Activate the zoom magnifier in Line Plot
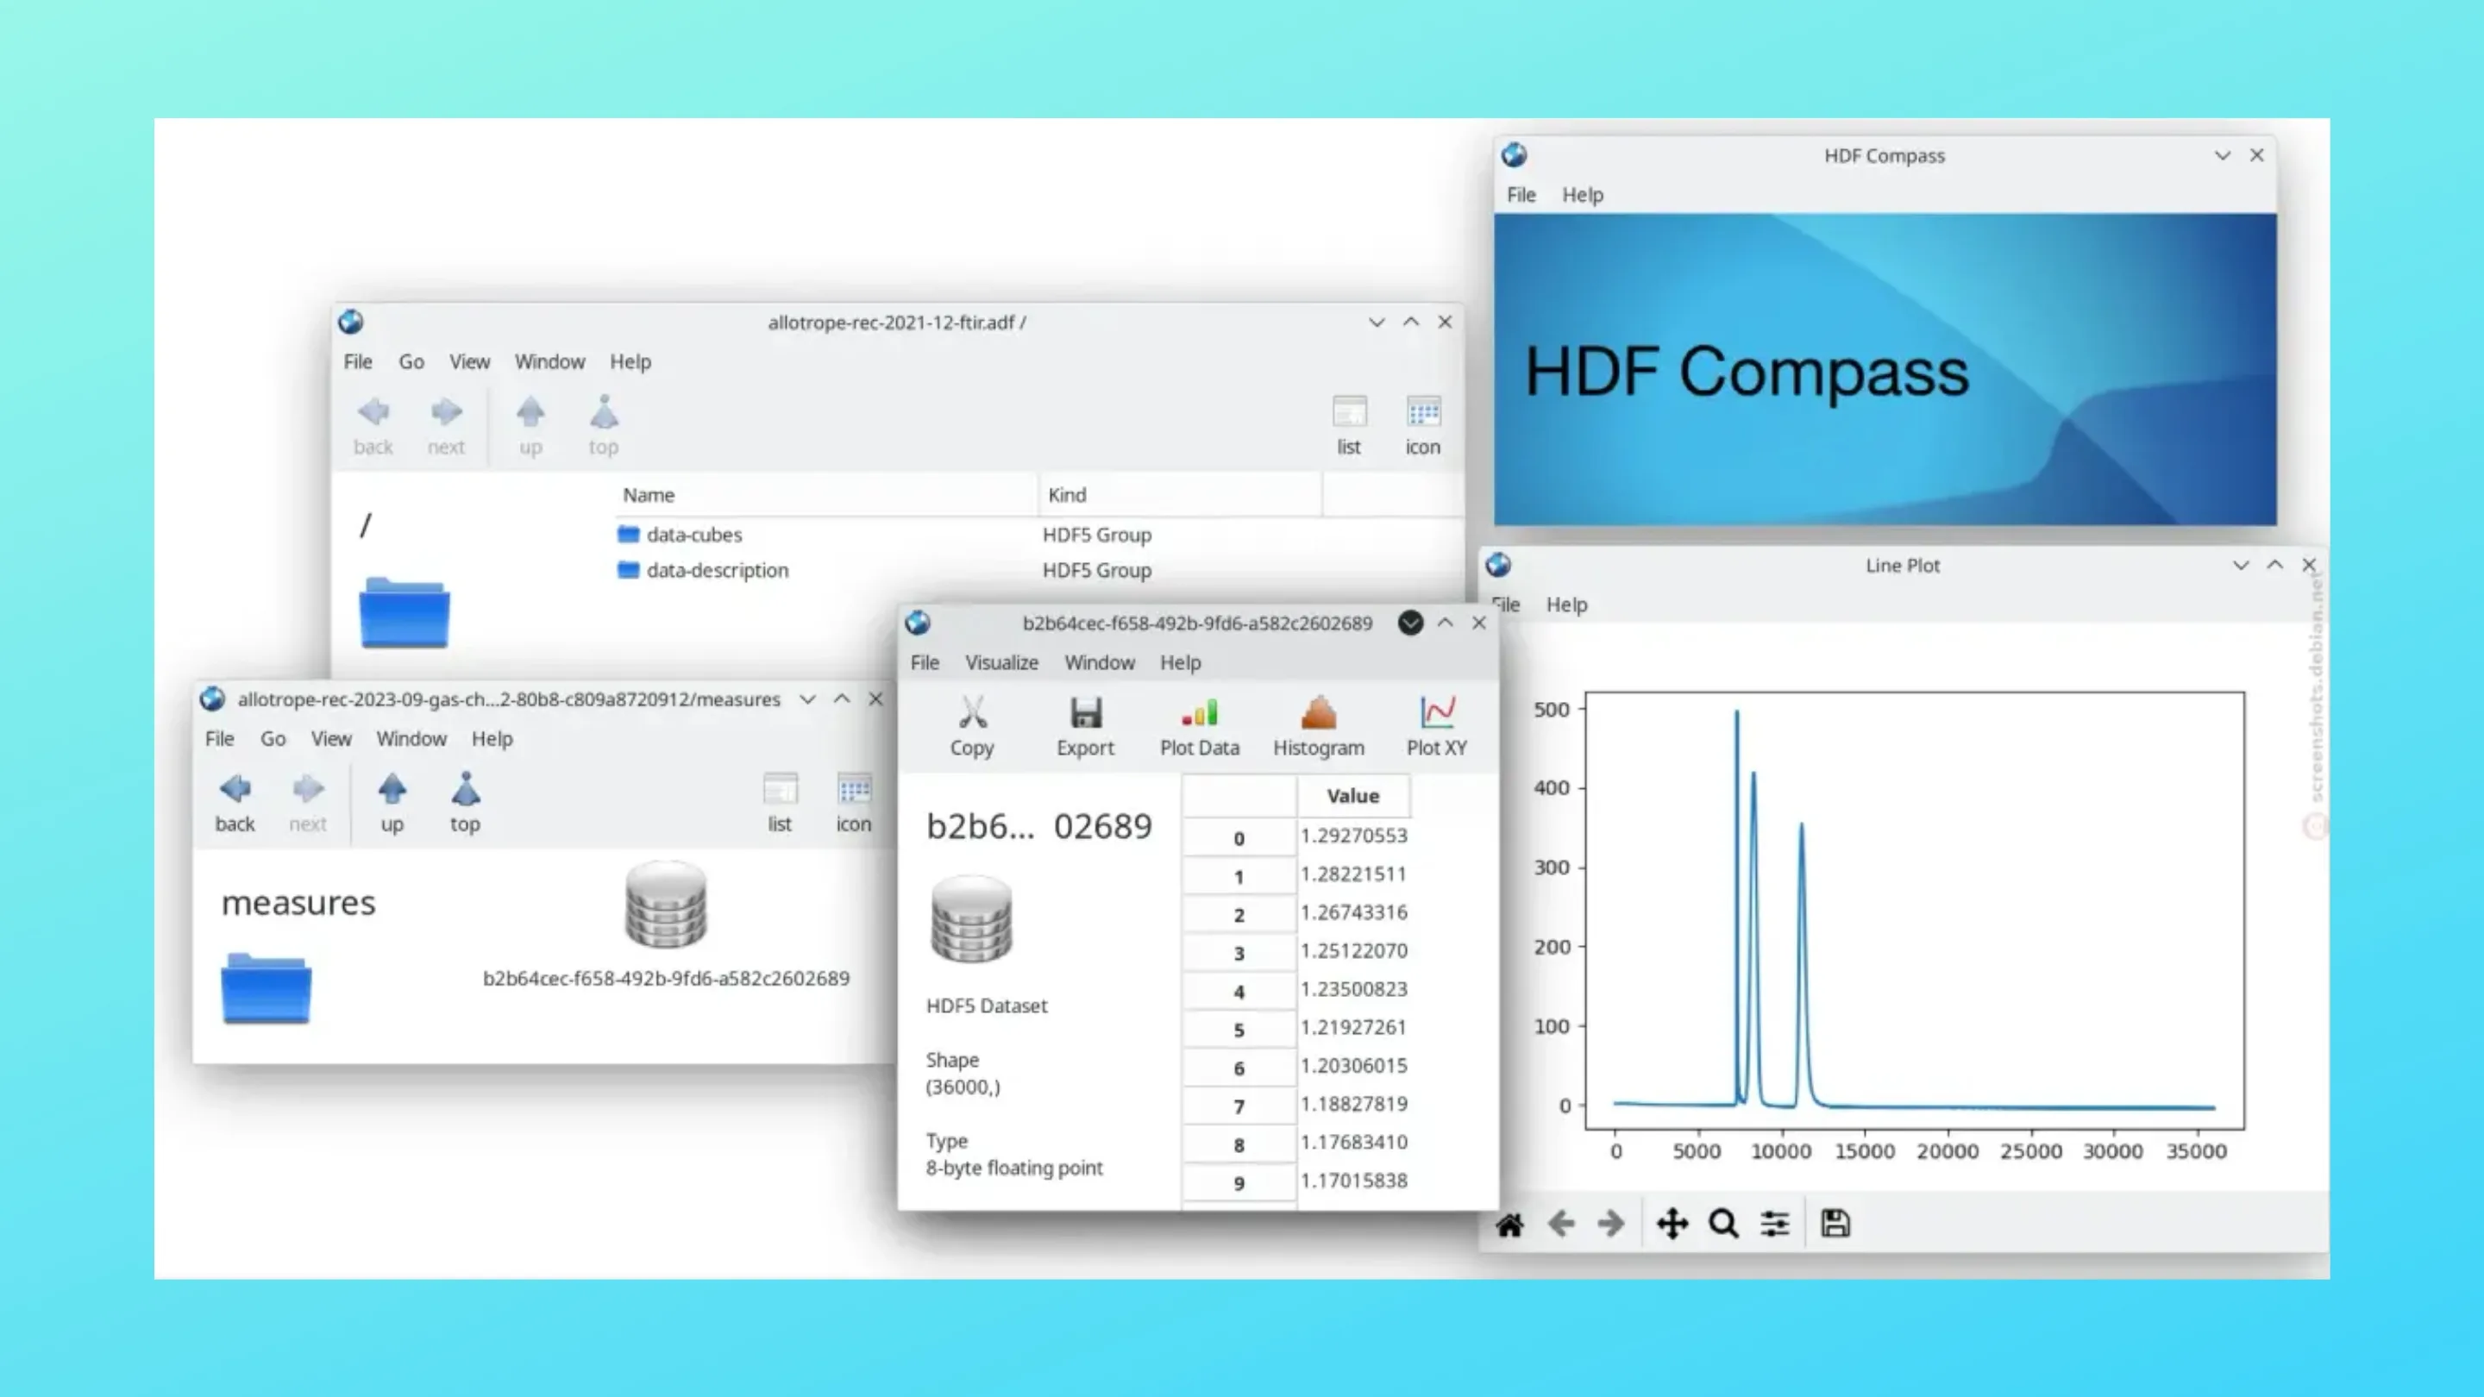Screen dimensions: 2484x1397 click(1723, 1225)
